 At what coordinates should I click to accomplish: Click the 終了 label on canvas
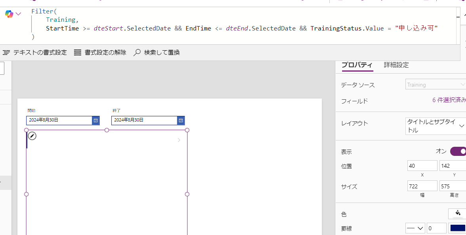click(x=117, y=110)
